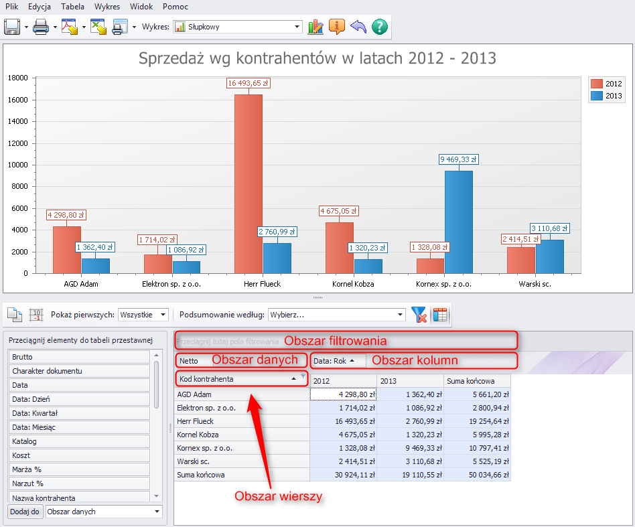Screen dimensions: 635x527
Task: Select the AGD Adam row label
Action: tap(242, 394)
